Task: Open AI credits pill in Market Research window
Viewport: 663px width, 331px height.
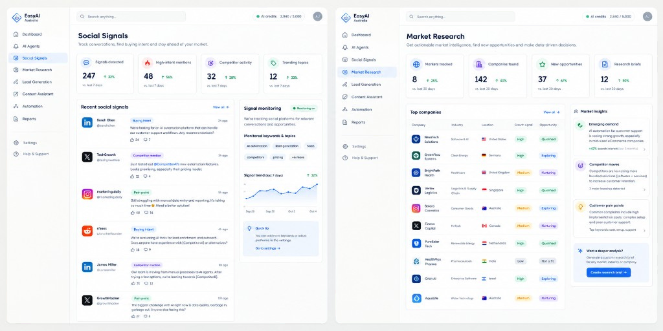Action: point(609,16)
